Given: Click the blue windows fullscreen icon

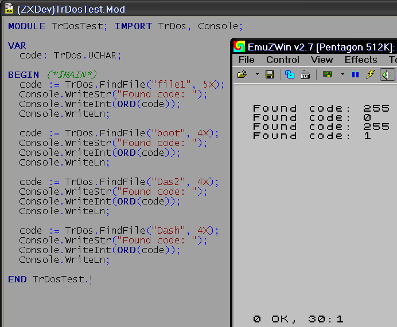Looking at the screenshot, I should [290, 74].
